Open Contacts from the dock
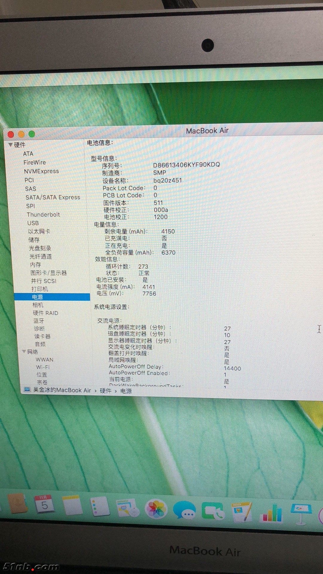The image size is (323, 574). (17, 504)
